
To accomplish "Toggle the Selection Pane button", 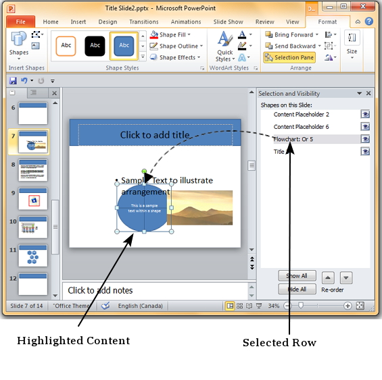I will [x=289, y=57].
